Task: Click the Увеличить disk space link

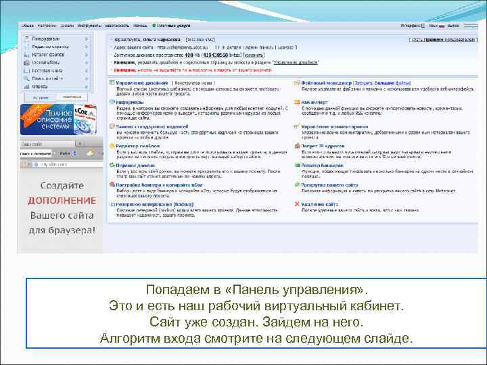Action: tap(254, 55)
